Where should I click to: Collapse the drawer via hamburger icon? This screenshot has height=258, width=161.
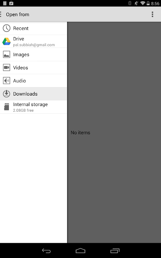[1, 15]
